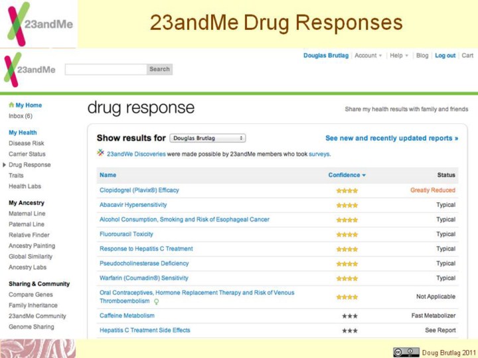This screenshot has height=358, width=478.
Task: Click the arrow marker beside Drug Response
Action: pyautogui.click(x=5, y=165)
